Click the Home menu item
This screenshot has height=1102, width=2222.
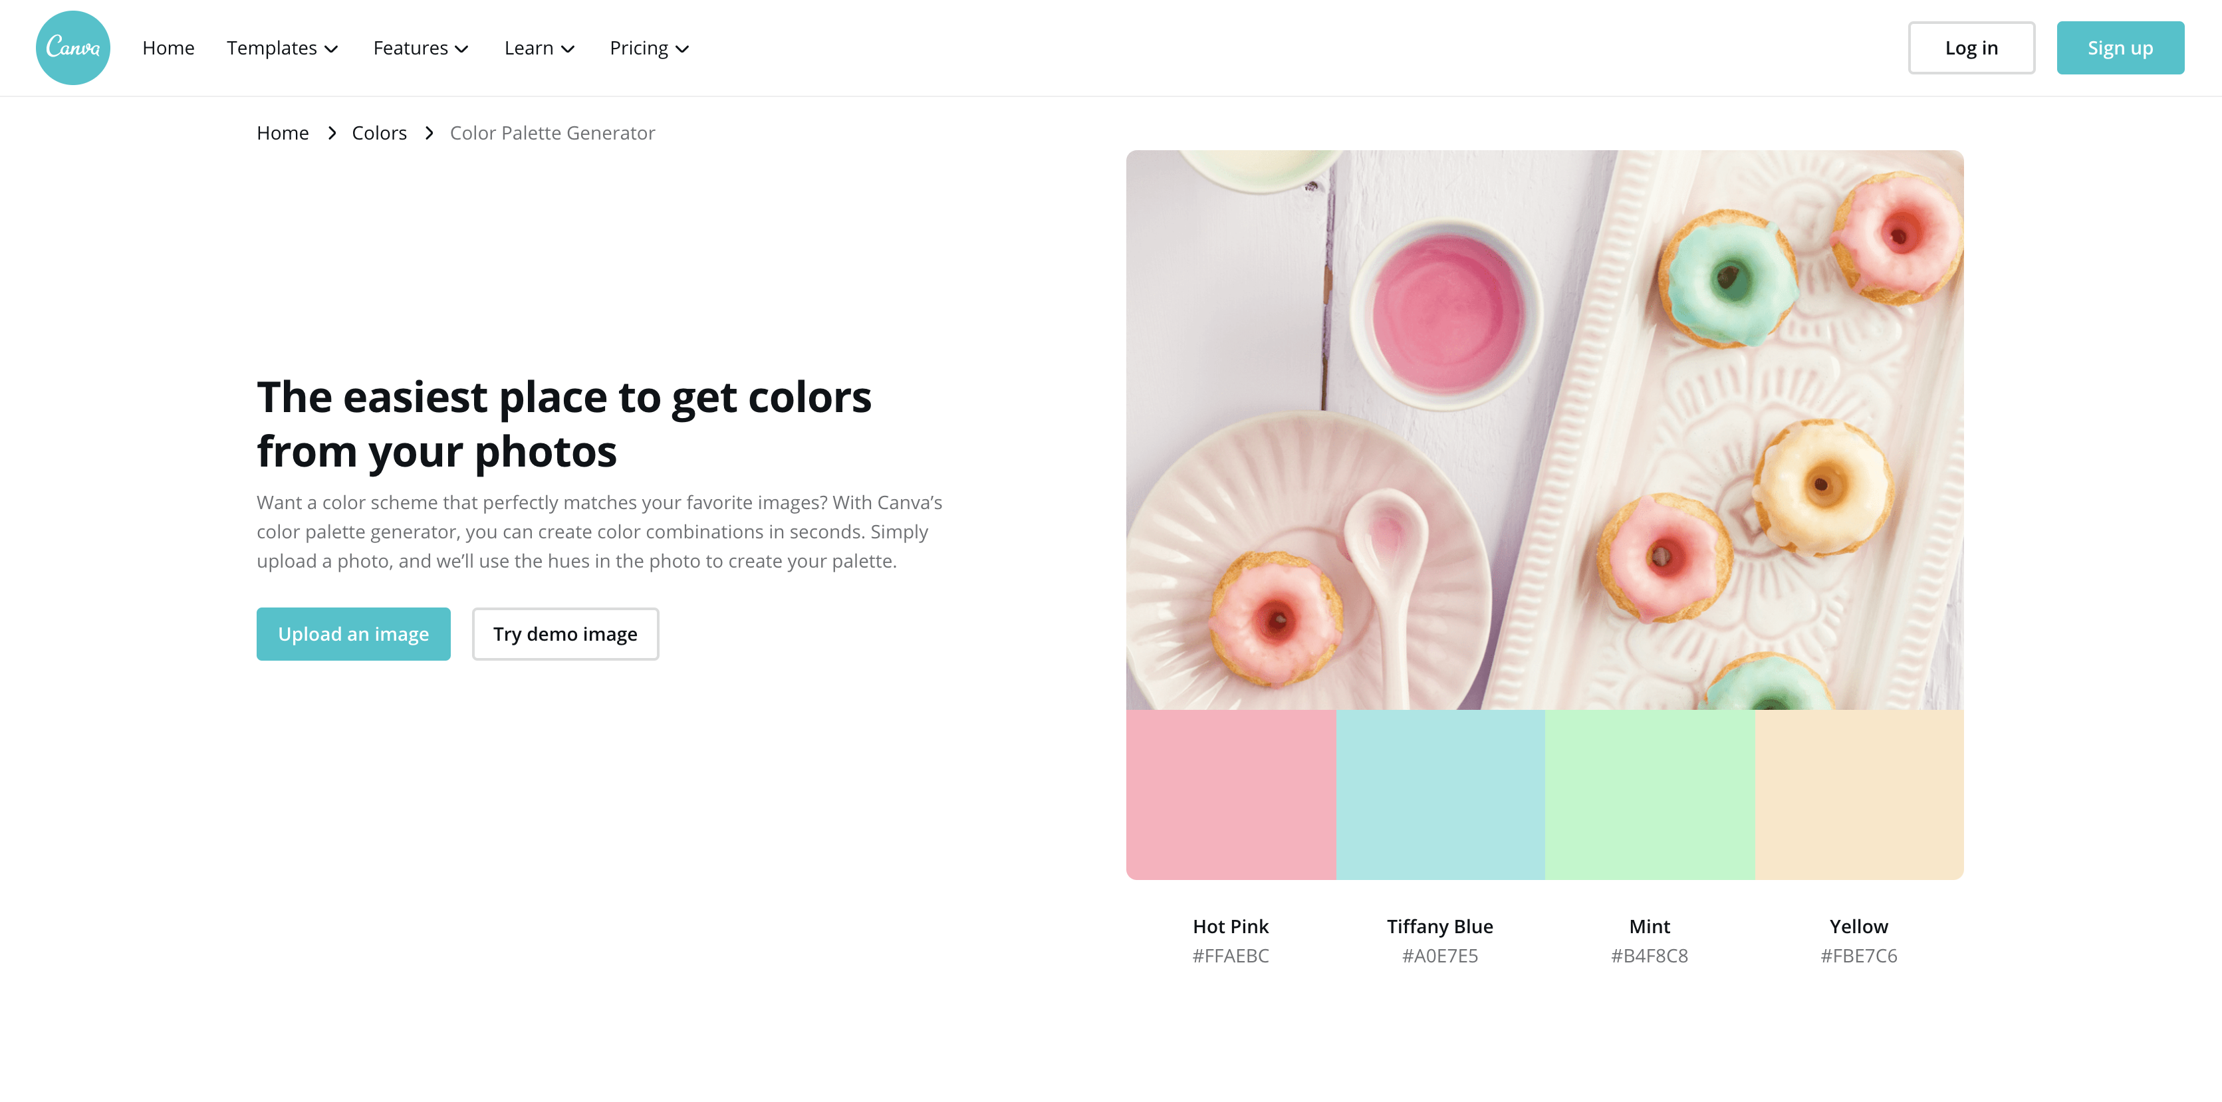[168, 47]
